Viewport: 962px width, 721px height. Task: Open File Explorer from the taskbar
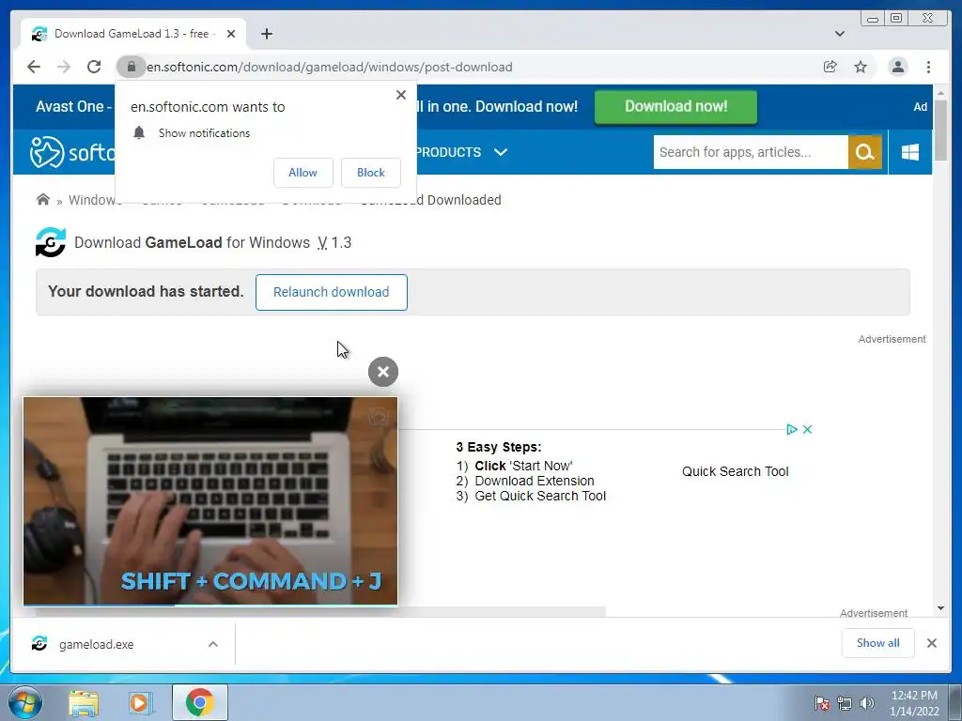pyautogui.click(x=84, y=702)
